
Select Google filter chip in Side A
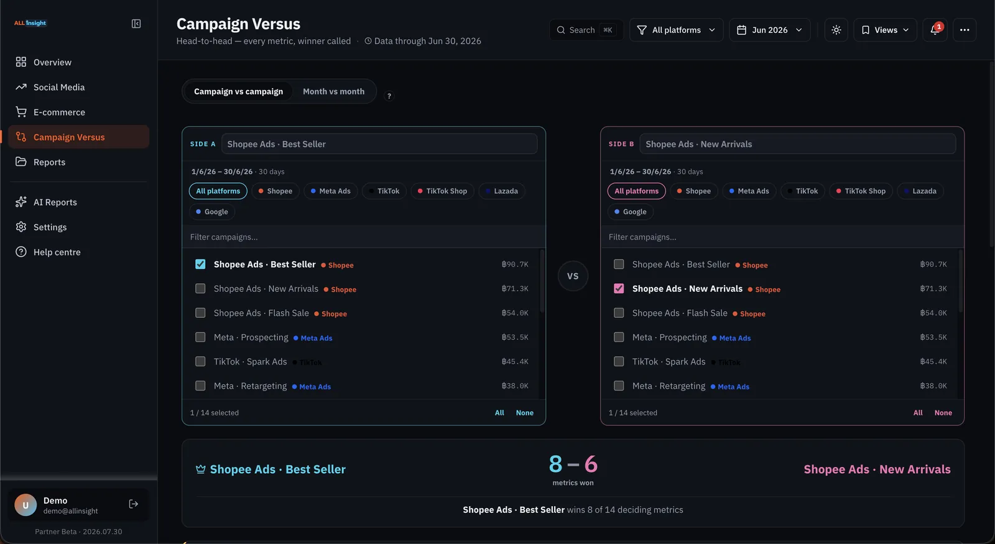pyautogui.click(x=212, y=211)
